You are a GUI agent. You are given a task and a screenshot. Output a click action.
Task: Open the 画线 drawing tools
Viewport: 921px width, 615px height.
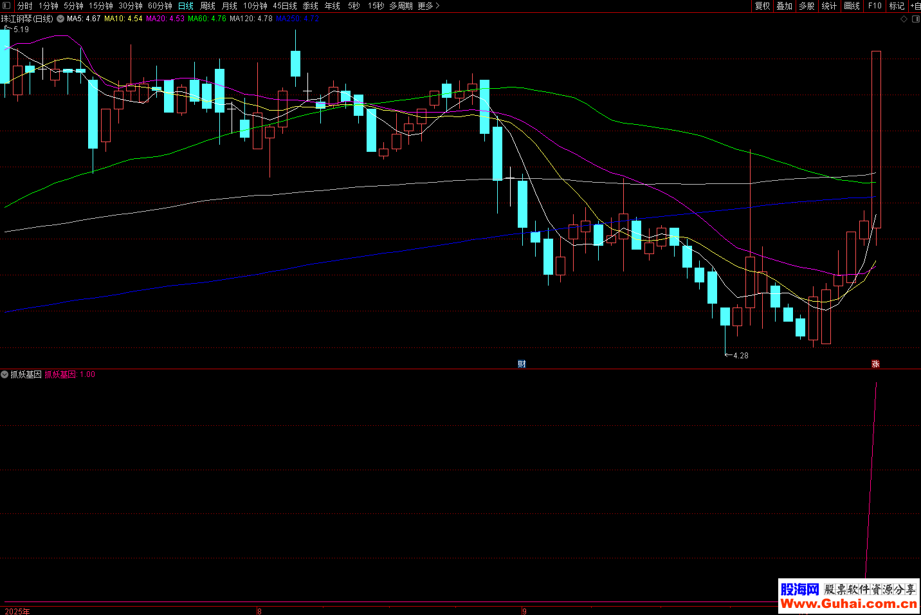pyautogui.click(x=852, y=6)
